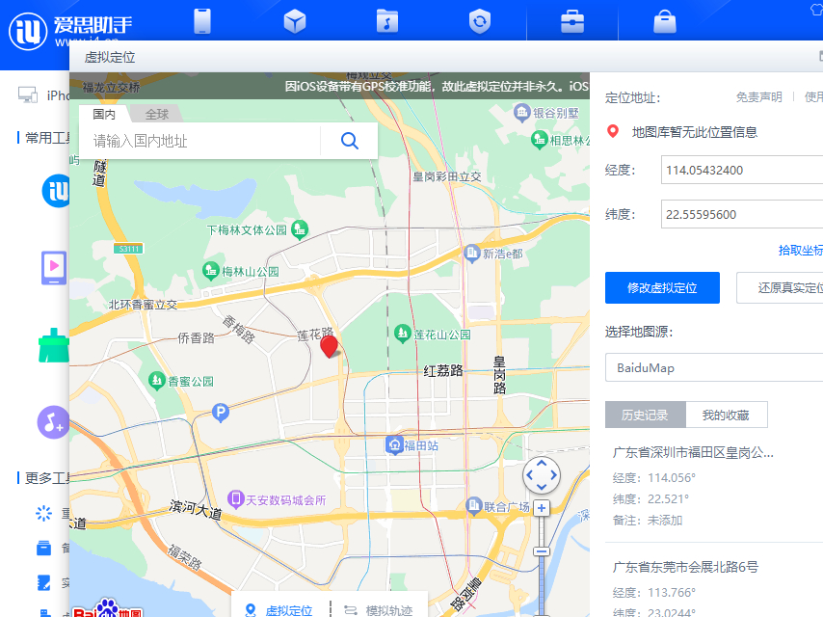Click the red location pin on map
This screenshot has height=617, width=823.
pos(329,346)
